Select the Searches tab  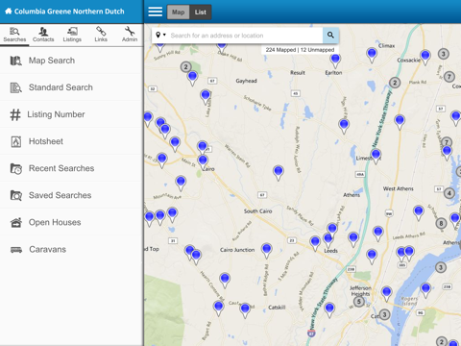click(x=14, y=35)
